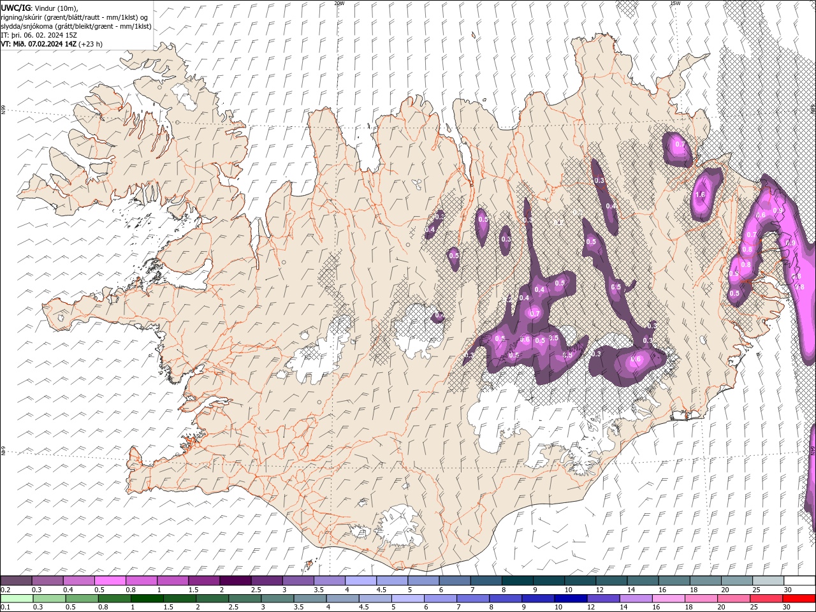Select the '15W' longitude label at map top

pos(675,3)
